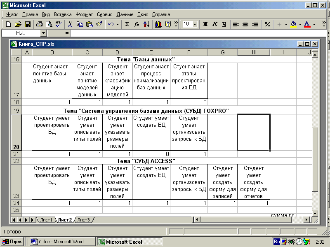Open the font color dropdown arrow
Image resolution: width=330 pixels, height=247 pixels.
tap(314, 24)
